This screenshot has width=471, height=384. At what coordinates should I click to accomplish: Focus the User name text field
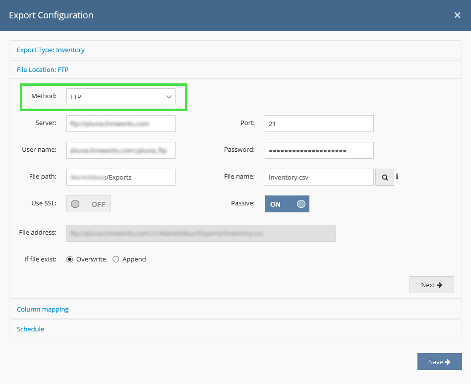point(121,150)
